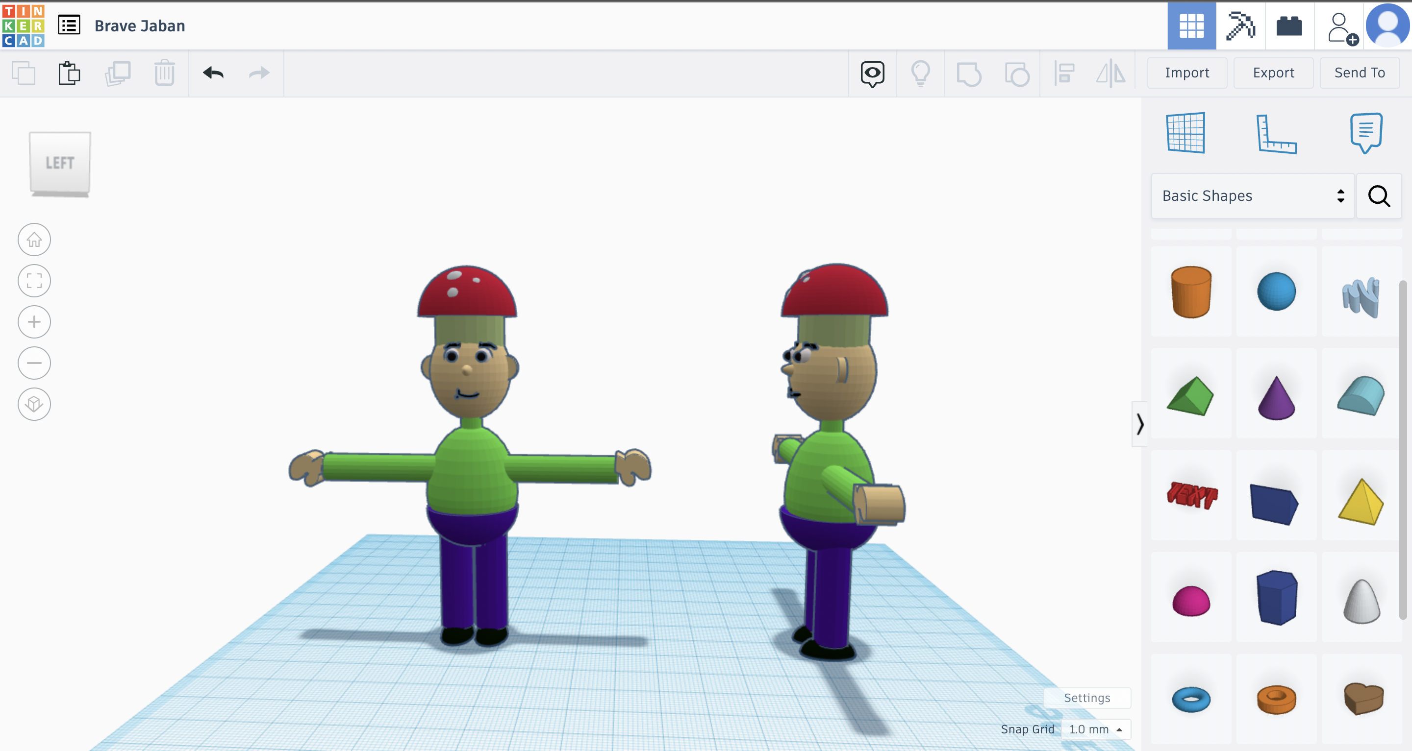Click the Duplicate and repeat icon
The image size is (1412, 751).
117,73
